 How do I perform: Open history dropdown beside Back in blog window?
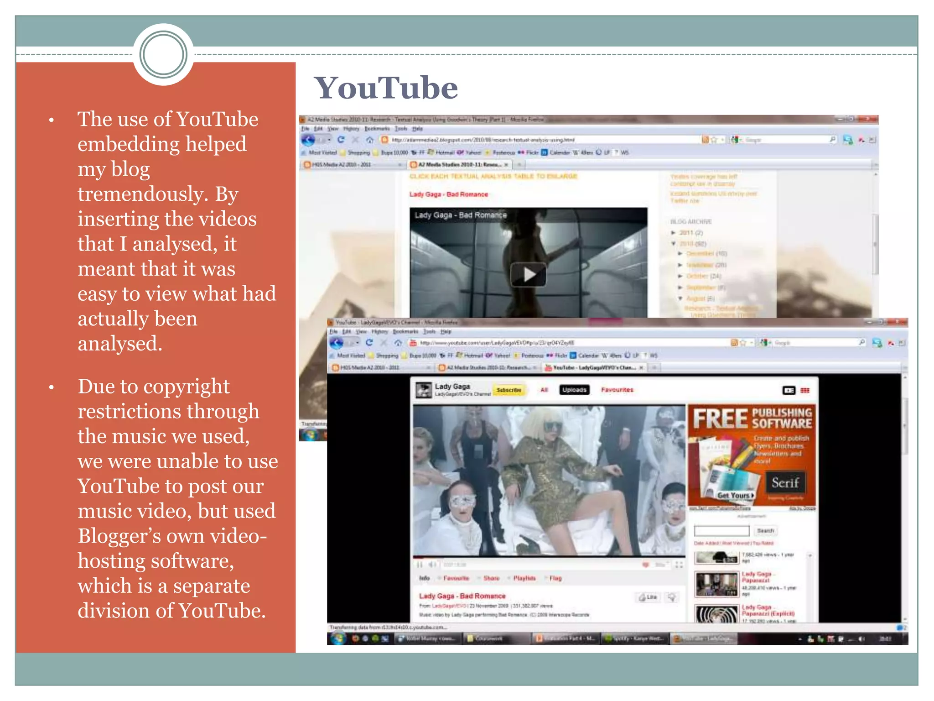(329, 140)
